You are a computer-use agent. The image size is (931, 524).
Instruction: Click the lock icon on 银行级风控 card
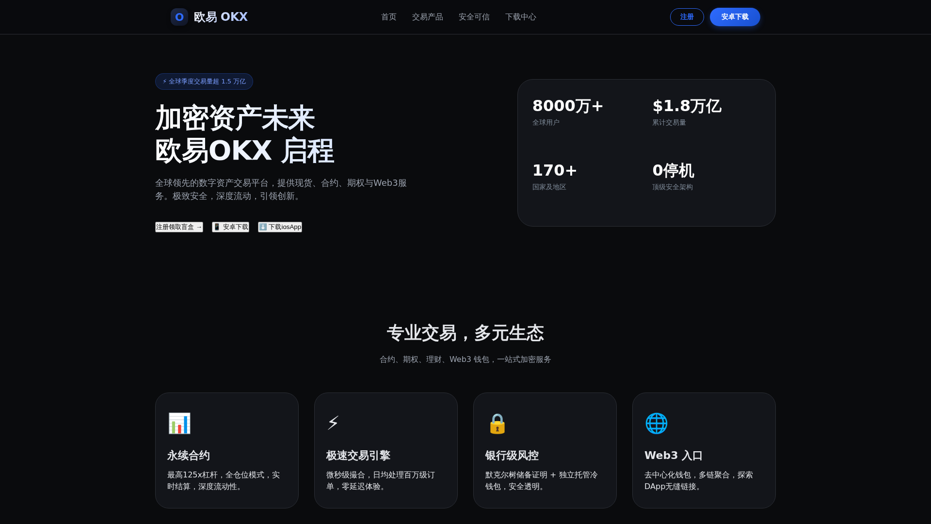point(497,423)
